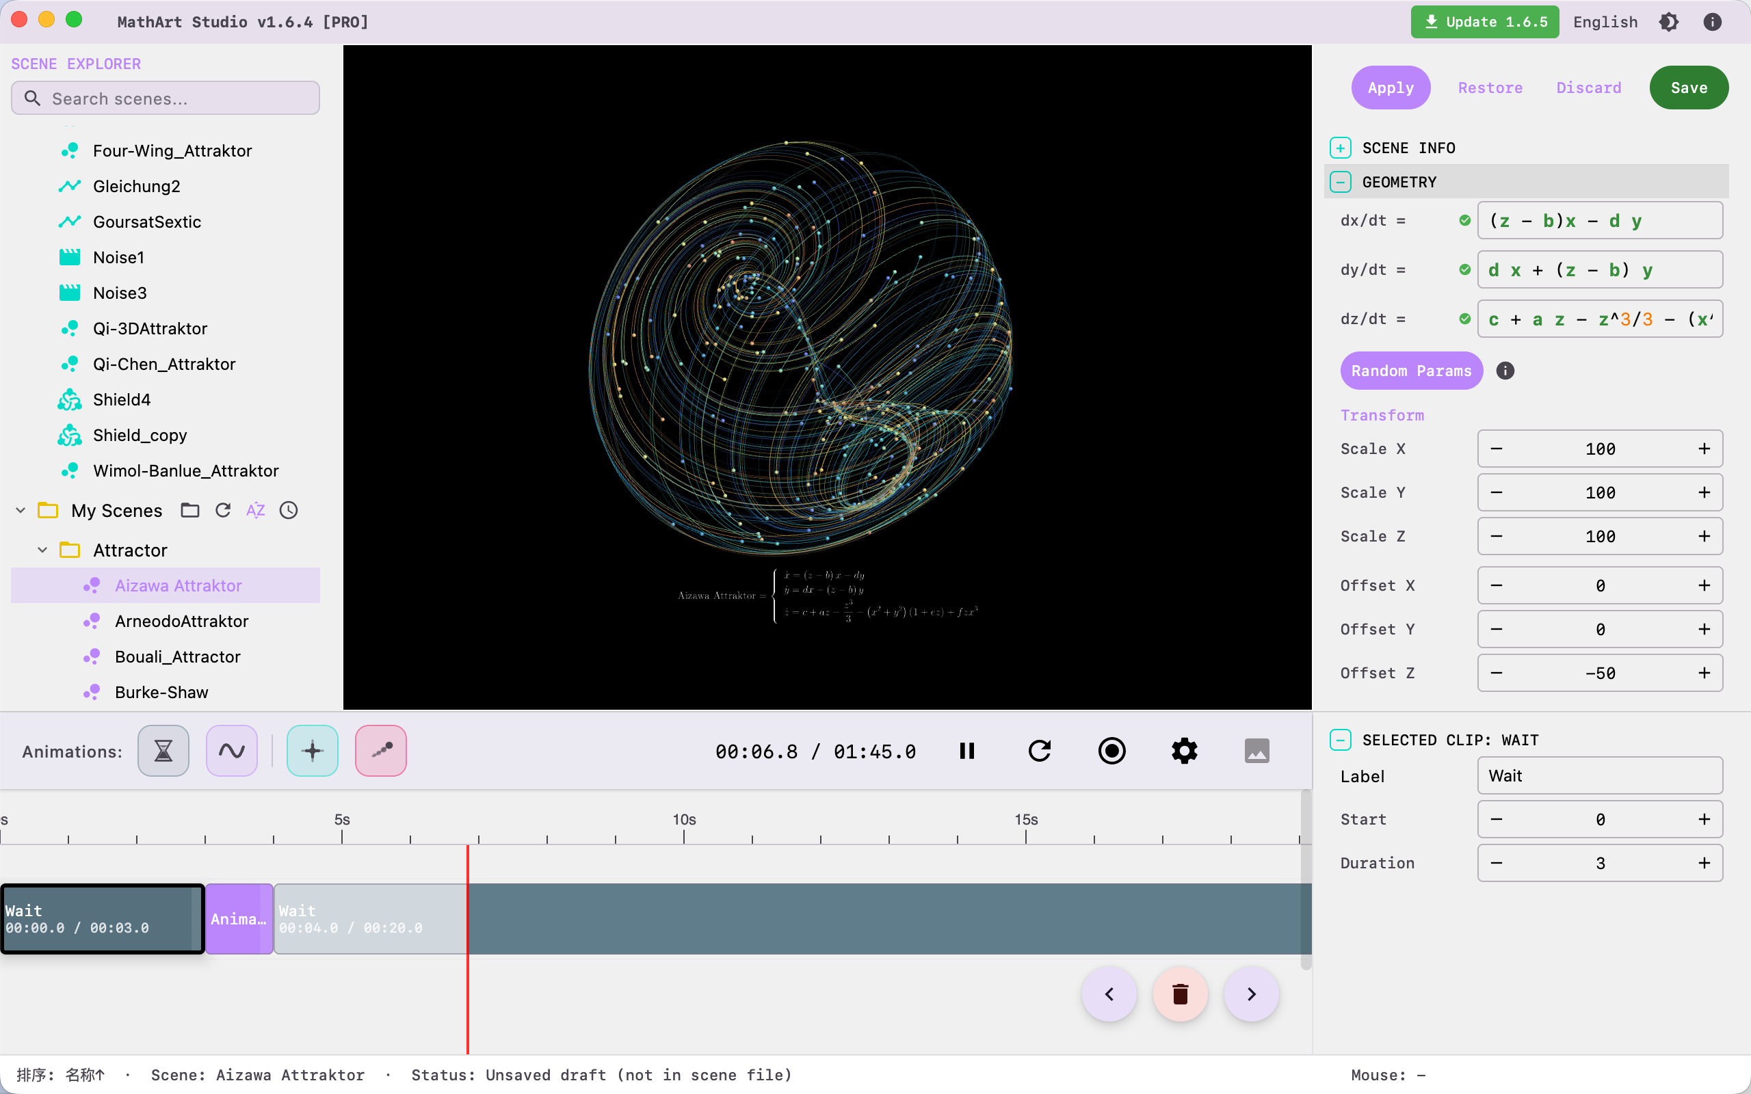Open the Wimol-Banlue_Attraktor scene
The image size is (1751, 1094).
(186, 471)
